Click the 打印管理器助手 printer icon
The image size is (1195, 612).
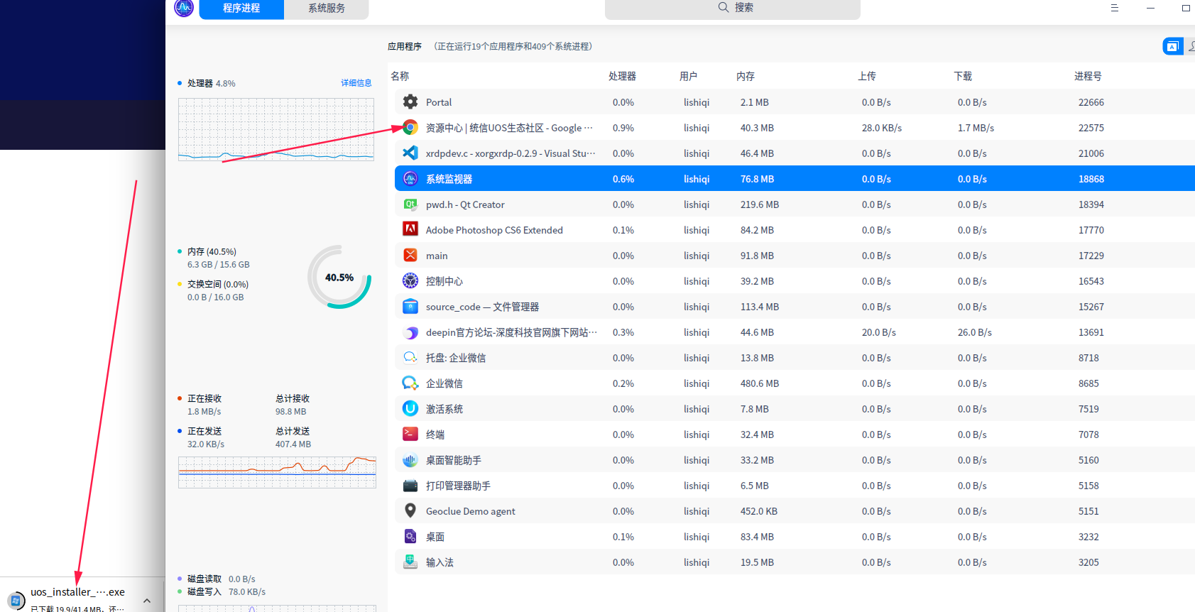(410, 485)
